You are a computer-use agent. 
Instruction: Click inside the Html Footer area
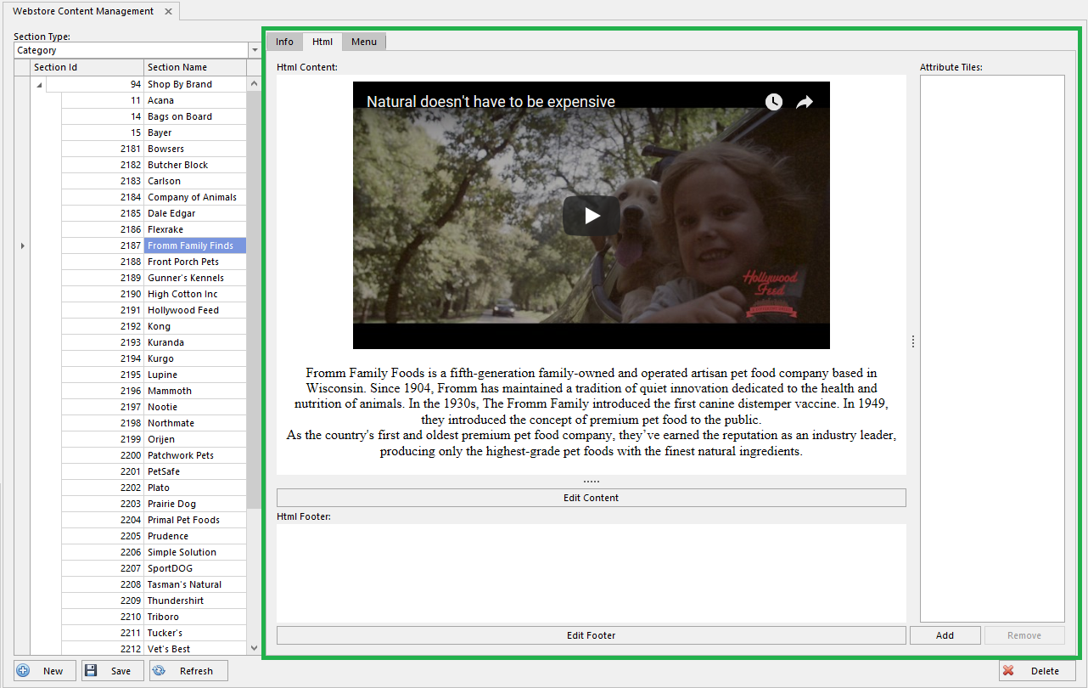tap(591, 573)
